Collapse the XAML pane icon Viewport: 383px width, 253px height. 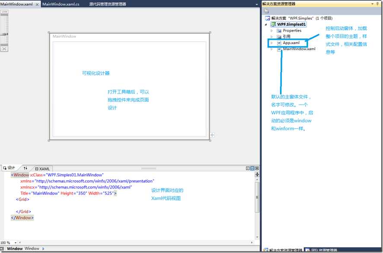tap(257, 168)
